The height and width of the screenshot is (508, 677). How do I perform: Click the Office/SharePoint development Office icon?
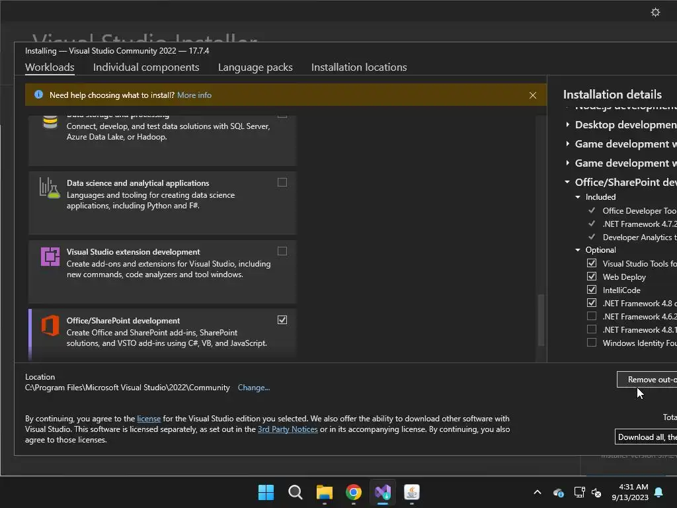tap(50, 325)
